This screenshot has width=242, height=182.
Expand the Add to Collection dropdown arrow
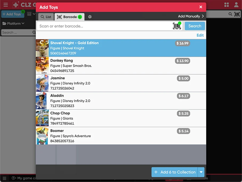point(201,172)
